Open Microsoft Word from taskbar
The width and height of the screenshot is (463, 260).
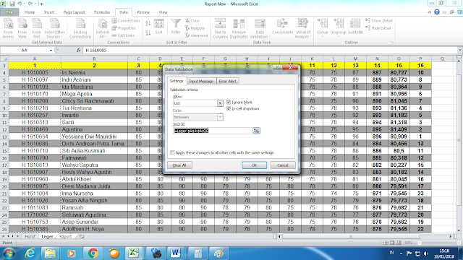(x=176, y=253)
